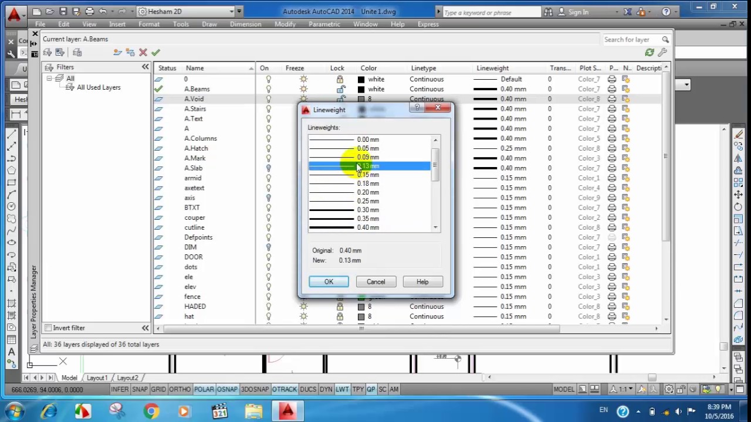Click Help in the Lineweight dialog
751x422 pixels.
tap(422, 282)
